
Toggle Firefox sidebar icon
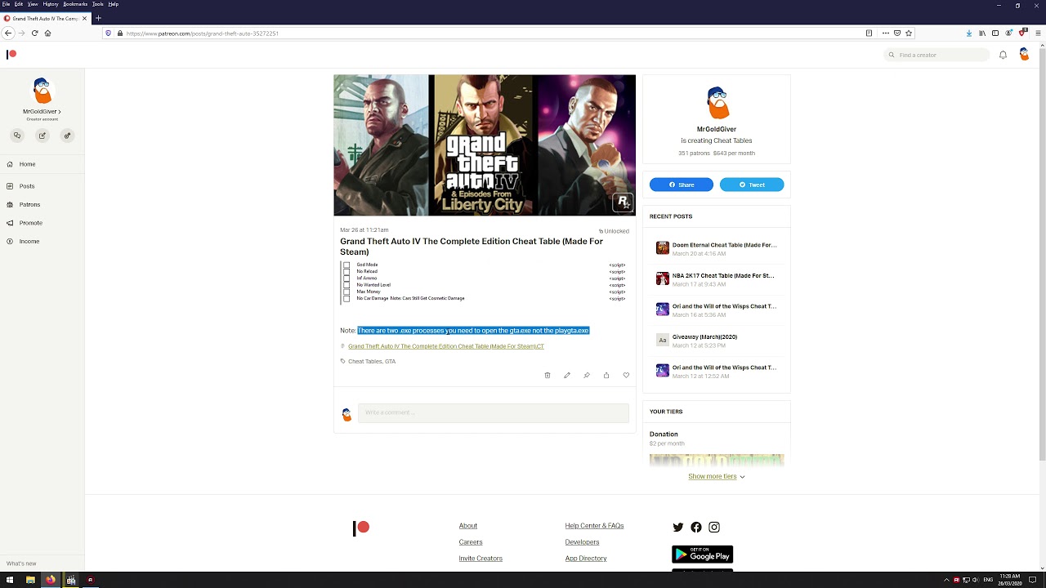pos(995,33)
